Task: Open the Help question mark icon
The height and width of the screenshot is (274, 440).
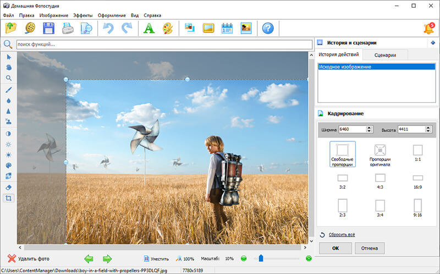Action: tap(267, 28)
